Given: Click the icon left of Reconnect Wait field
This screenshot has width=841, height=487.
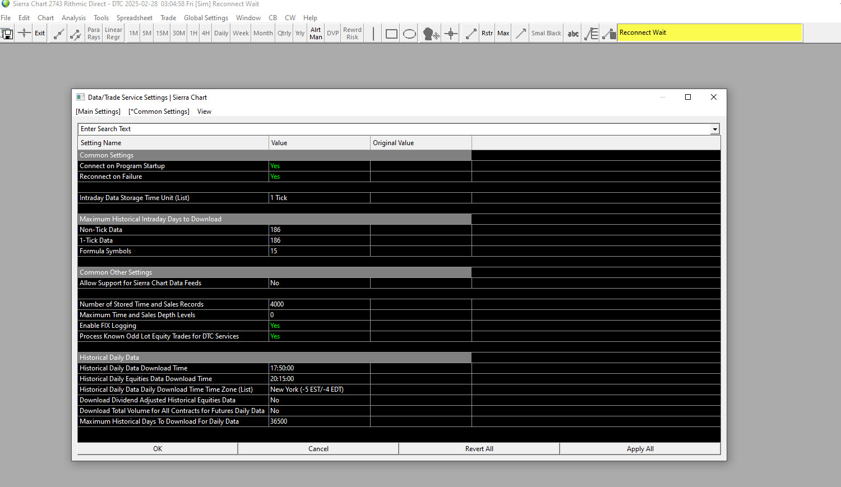Looking at the screenshot, I should [x=608, y=34].
